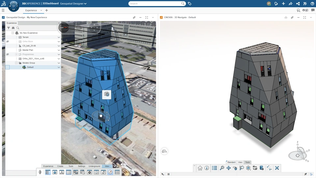Click the Home icon in the ENOVIA toolbar
Screen dimensions: 316x178
coord(200,168)
